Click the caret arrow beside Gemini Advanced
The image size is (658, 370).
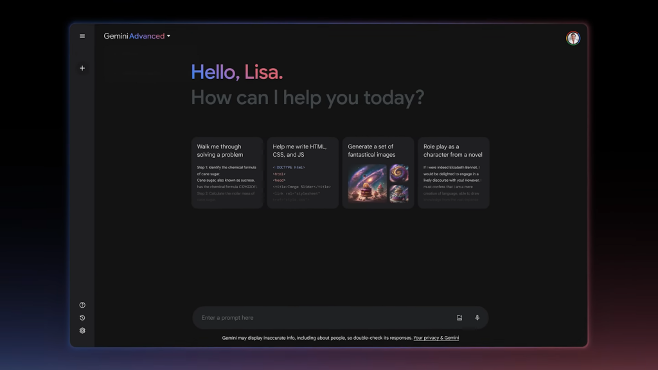coord(169,36)
